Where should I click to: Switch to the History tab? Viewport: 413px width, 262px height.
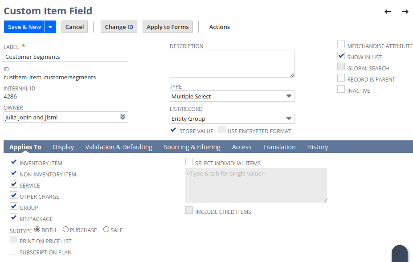(318, 147)
